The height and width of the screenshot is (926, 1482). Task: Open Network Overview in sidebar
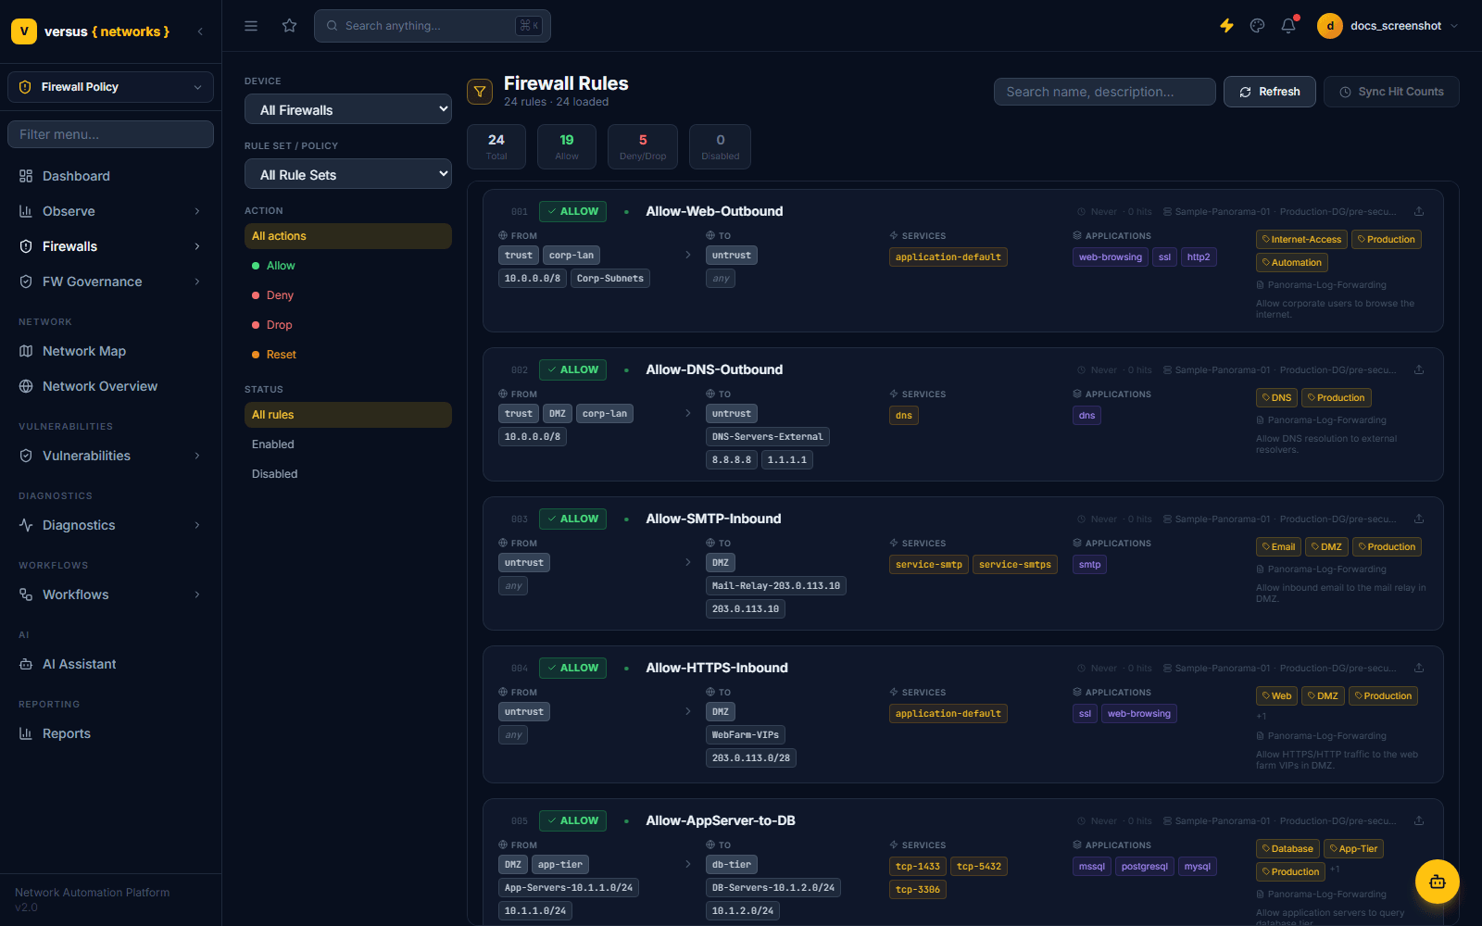(110, 386)
